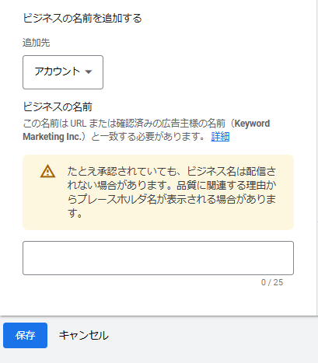Click the warning line starting れない場合があります

pyautogui.click(x=172, y=185)
